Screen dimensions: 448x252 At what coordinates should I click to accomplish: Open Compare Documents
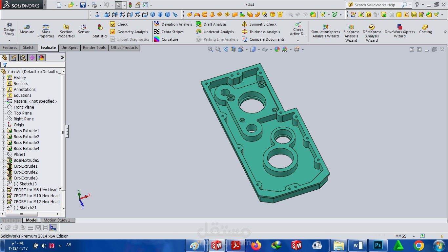coord(263,39)
